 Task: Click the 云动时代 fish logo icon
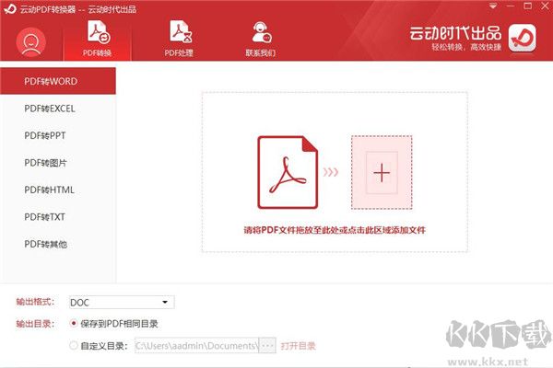point(523,38)
